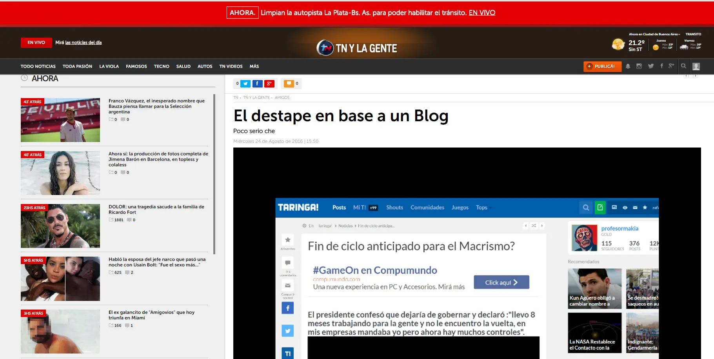Open the SALUD section
The width and height of the screenshot is (714, 359).
(183, 66)
